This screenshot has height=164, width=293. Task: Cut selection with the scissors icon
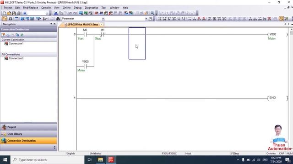click(x=56, y=13)
